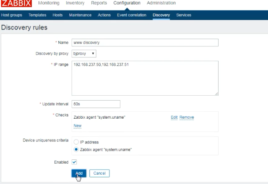
Task: Edit the system.uname check
Action: point(174,117)
